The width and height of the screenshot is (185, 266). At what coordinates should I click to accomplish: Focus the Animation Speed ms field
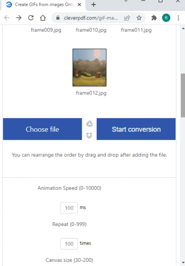tap(69, 208)
